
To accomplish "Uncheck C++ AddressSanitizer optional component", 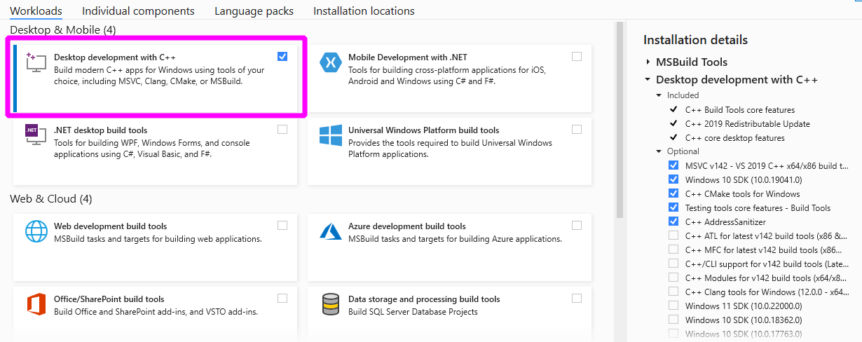I will pos(673,221).
